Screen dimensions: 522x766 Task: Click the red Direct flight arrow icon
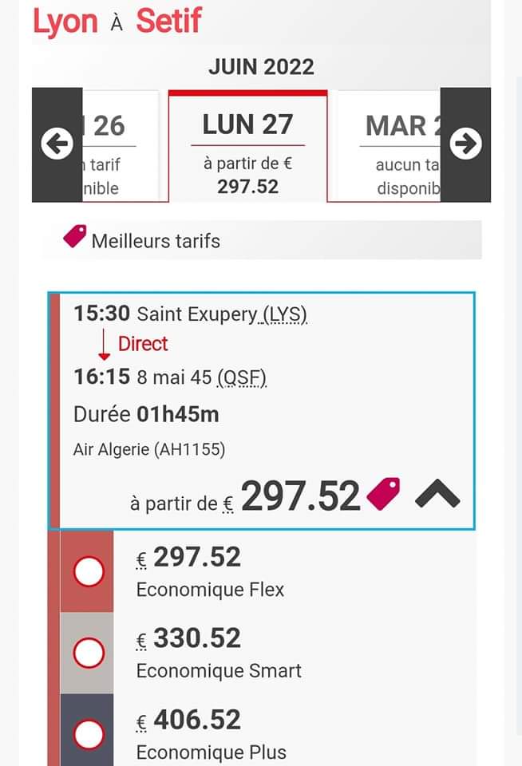(x=104, y=345)
